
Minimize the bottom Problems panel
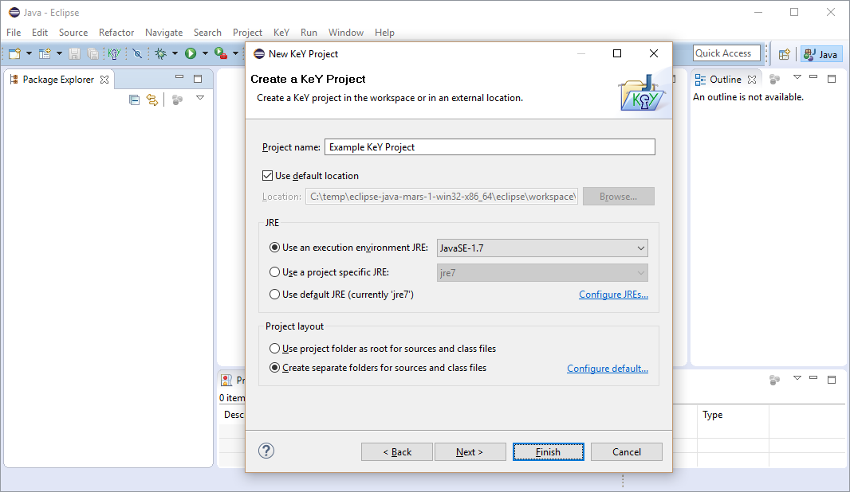tap(813, 378)
